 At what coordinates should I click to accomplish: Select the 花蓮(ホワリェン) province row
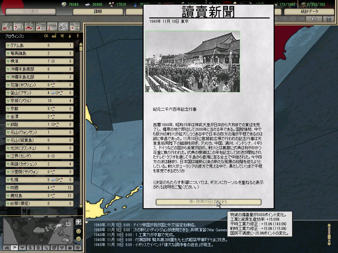(x=40, y=85)
